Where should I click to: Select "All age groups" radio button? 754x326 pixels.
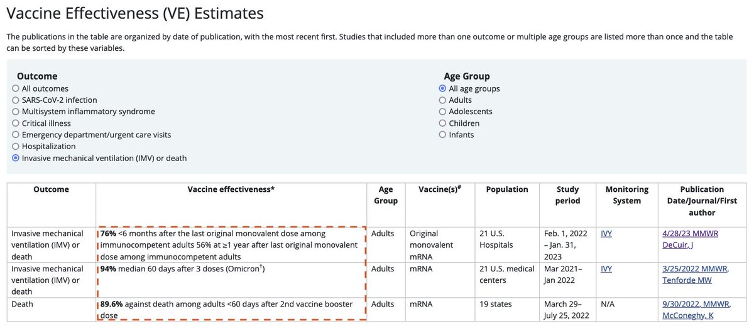coord(443,88)
